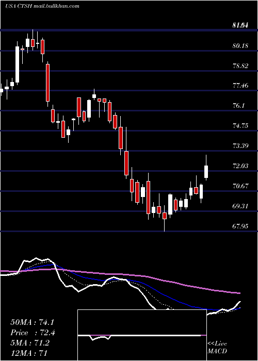Click the 69.31 price level label
The image size is (258, 361).
point(240,206)
